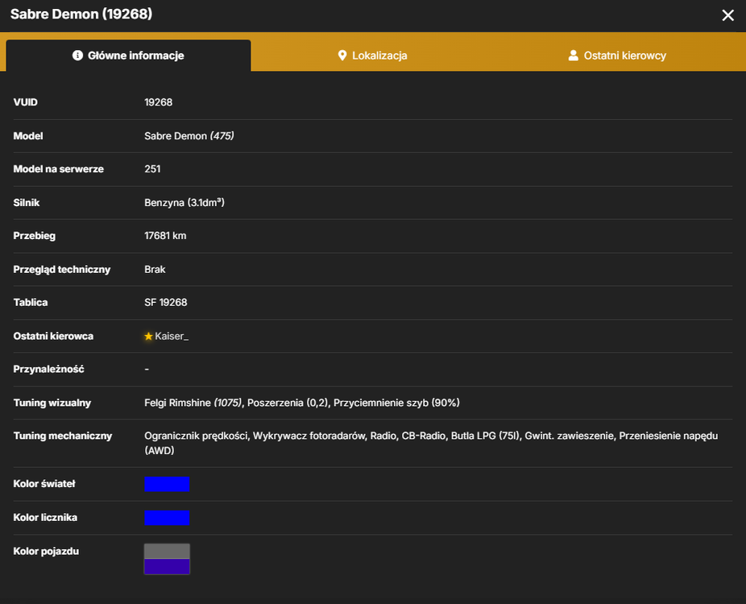Open the Lokalizacja tab
This screenshot has height=604, width=746.
point(373,56)
